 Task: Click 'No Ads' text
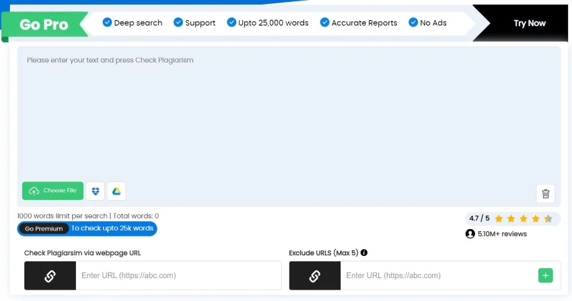click(433, 23)
